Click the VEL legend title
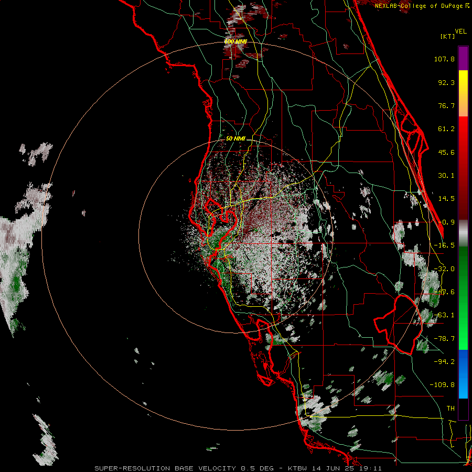Image resolution: width=472 pixels, height=472 pixels. 461,31
